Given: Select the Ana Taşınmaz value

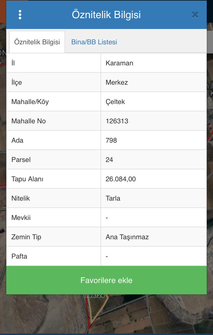Looking at the screenshot, I should pyautogui.click(x=127, y=237).
